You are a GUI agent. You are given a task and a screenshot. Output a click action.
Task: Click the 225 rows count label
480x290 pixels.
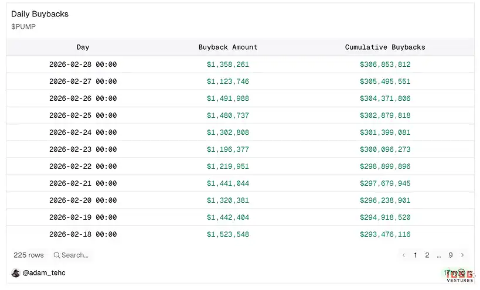click(x=29, y=255)
